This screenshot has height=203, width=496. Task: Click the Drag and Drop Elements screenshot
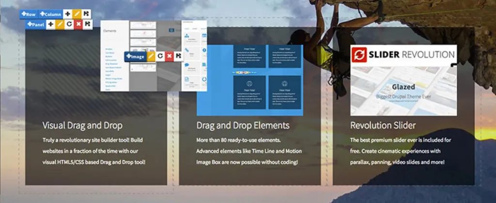pos(249,80)
